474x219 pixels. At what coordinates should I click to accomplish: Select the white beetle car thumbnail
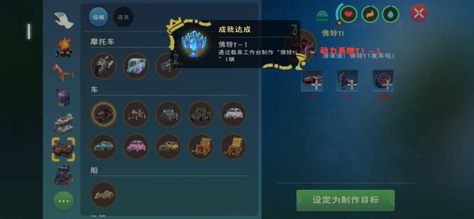click(x=233, y=114)
